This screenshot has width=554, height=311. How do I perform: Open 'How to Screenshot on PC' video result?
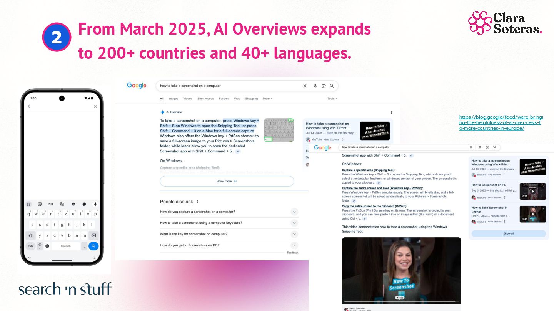(489, 185)
